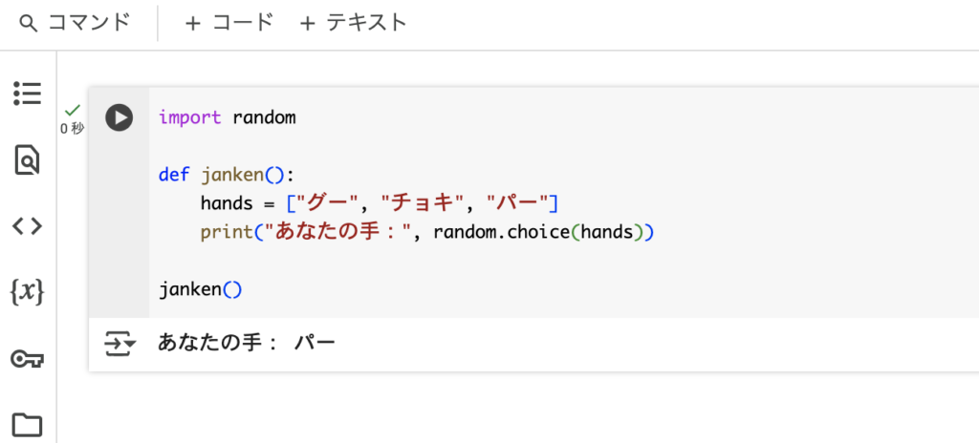Click the search magnifier icon in toolbar
The image size is (979, 443).
click(x=28, y=24)
